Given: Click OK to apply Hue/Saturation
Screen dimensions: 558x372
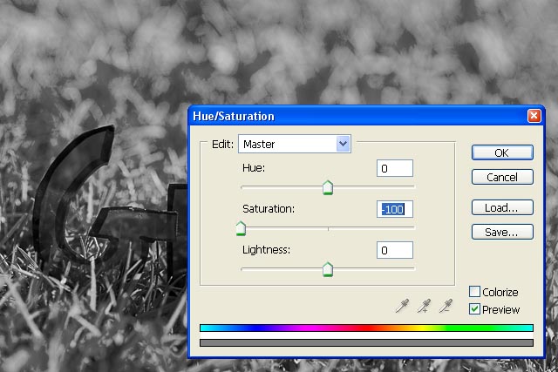Looking at the screenshot, I should point(502,152).
